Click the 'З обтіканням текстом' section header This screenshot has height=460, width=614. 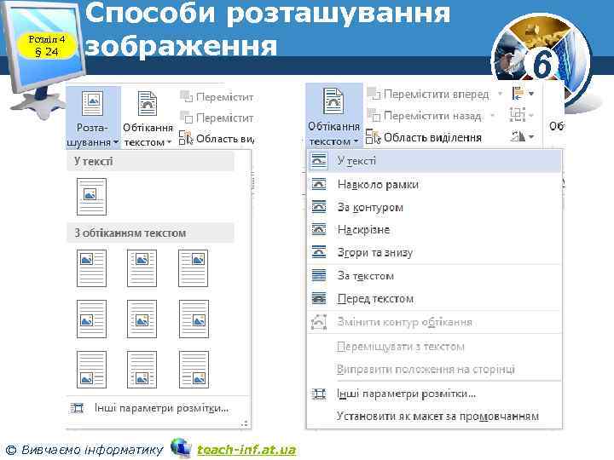[x=150, y=233]
